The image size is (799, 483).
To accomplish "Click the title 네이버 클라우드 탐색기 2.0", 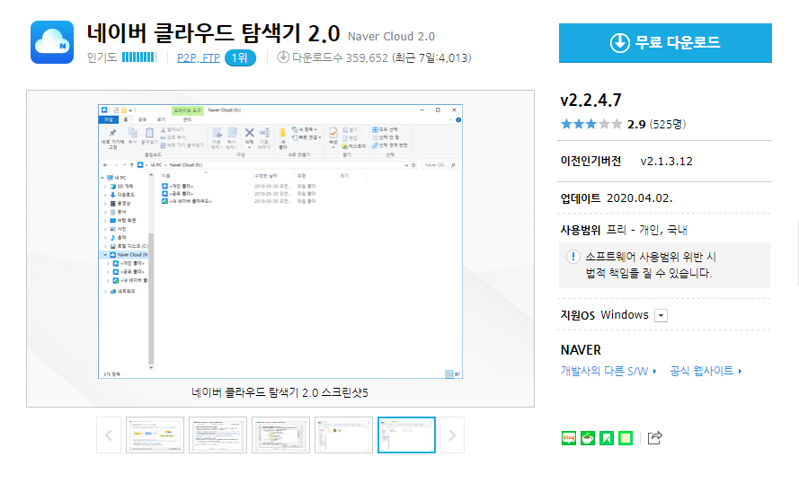I will coord(213,33).
